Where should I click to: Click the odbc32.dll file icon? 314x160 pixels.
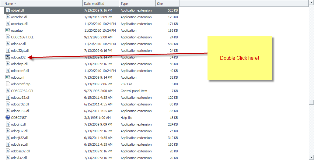8,44
